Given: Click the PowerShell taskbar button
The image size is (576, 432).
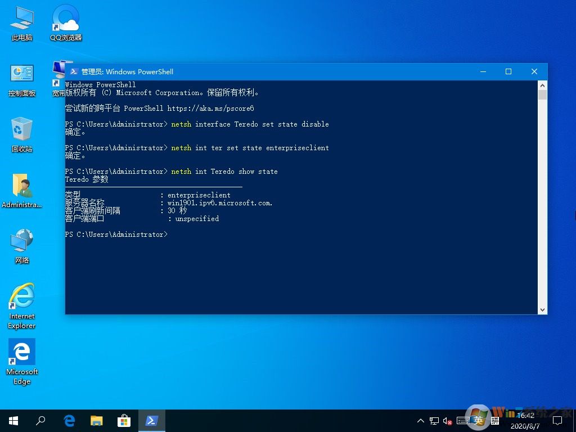Looking at the screenshot, I should coord(151,421).
